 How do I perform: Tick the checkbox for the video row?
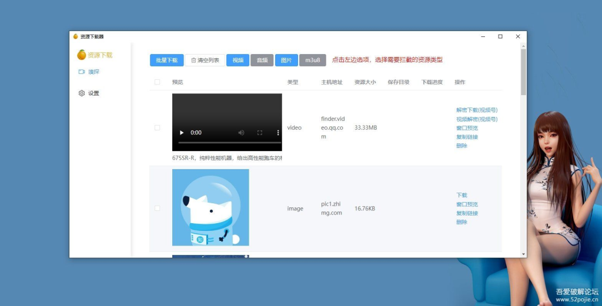pyautogui.click(x=157, y=127)
